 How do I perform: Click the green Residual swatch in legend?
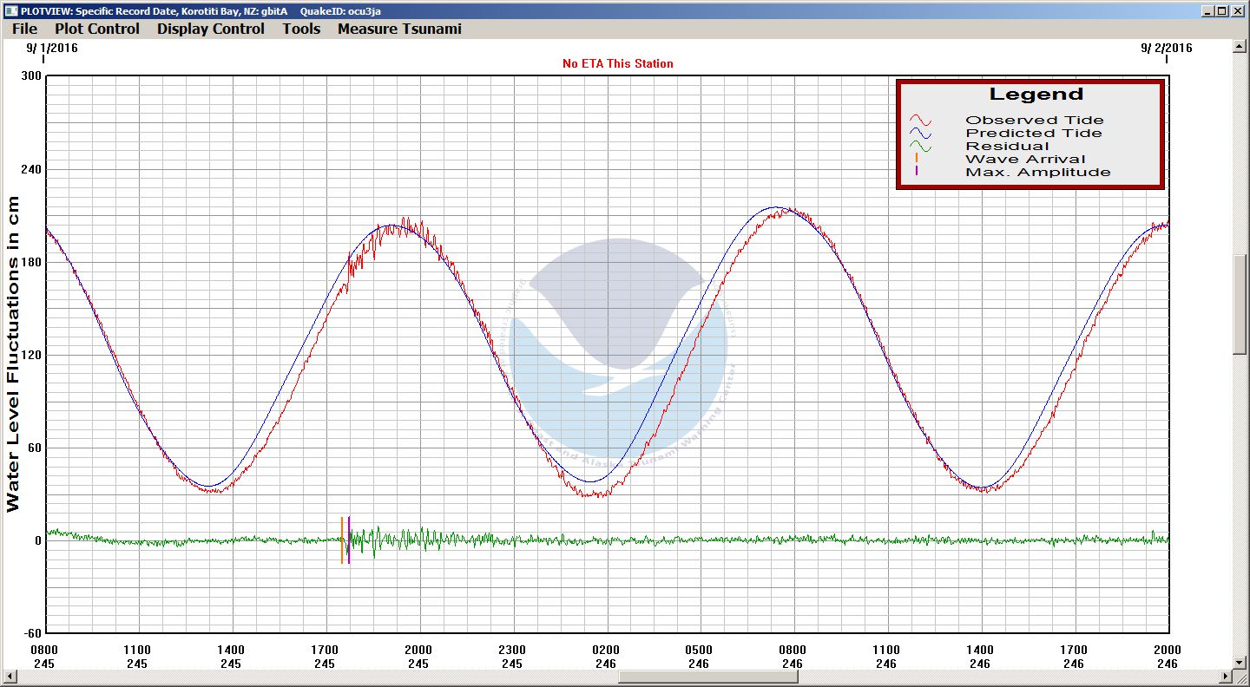(920, 147)
